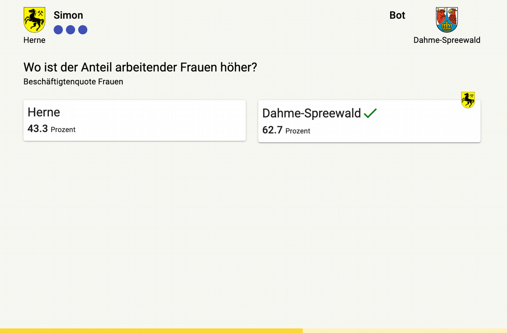Click the green checkmark beside Dahme-Spreewald

(370, 113)
